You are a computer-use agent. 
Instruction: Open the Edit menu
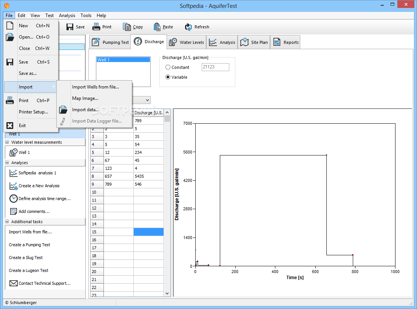(x=22, y=16)
